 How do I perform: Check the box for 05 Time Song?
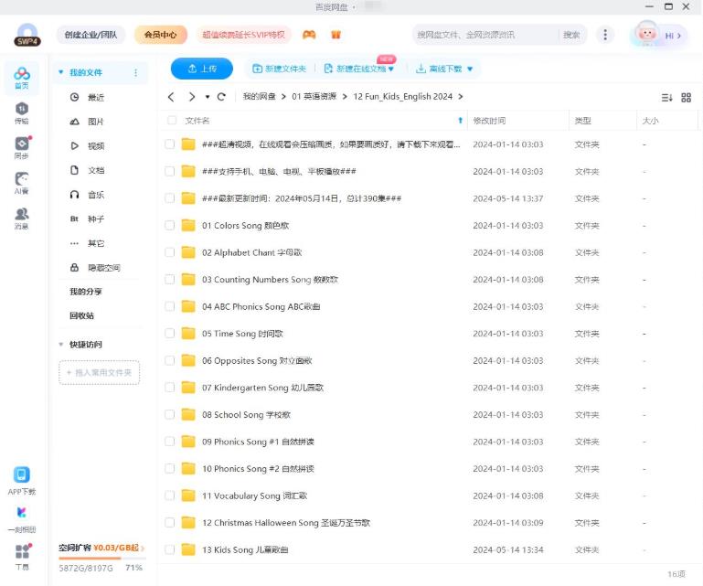click(x=169, y=333)
